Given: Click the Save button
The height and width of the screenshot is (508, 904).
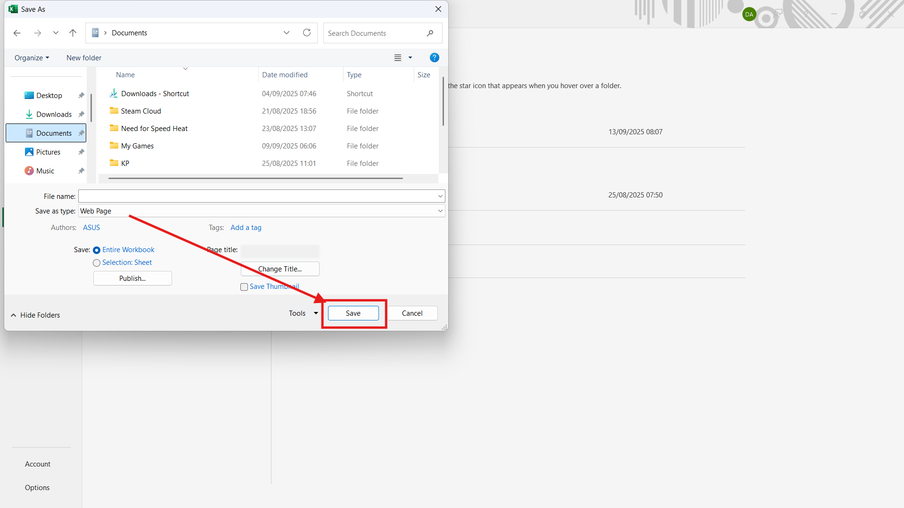Looking at the screenshot, I should [353, 313].
